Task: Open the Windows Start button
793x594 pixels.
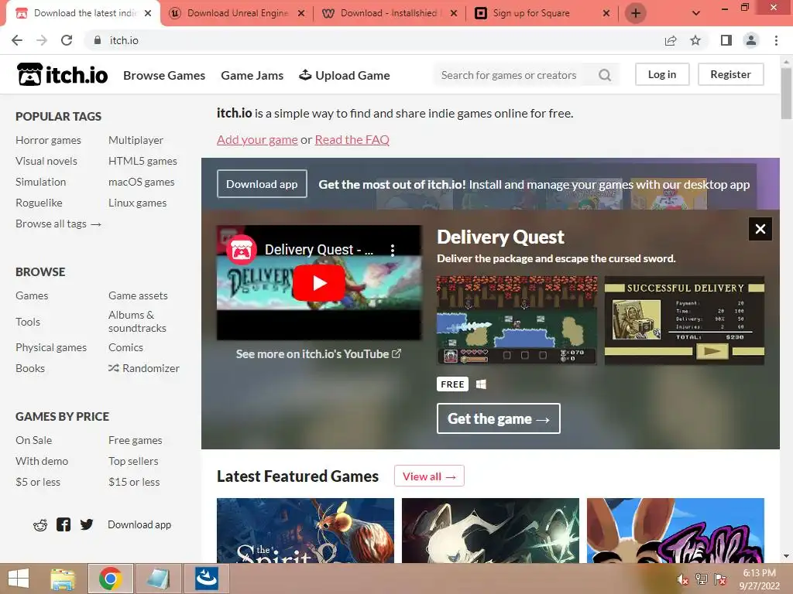Action: 19,579
